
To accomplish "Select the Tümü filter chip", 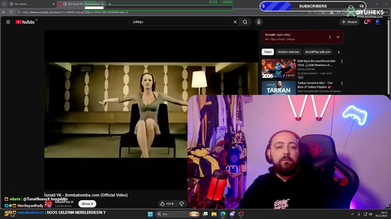I will (x=268, y=52).
